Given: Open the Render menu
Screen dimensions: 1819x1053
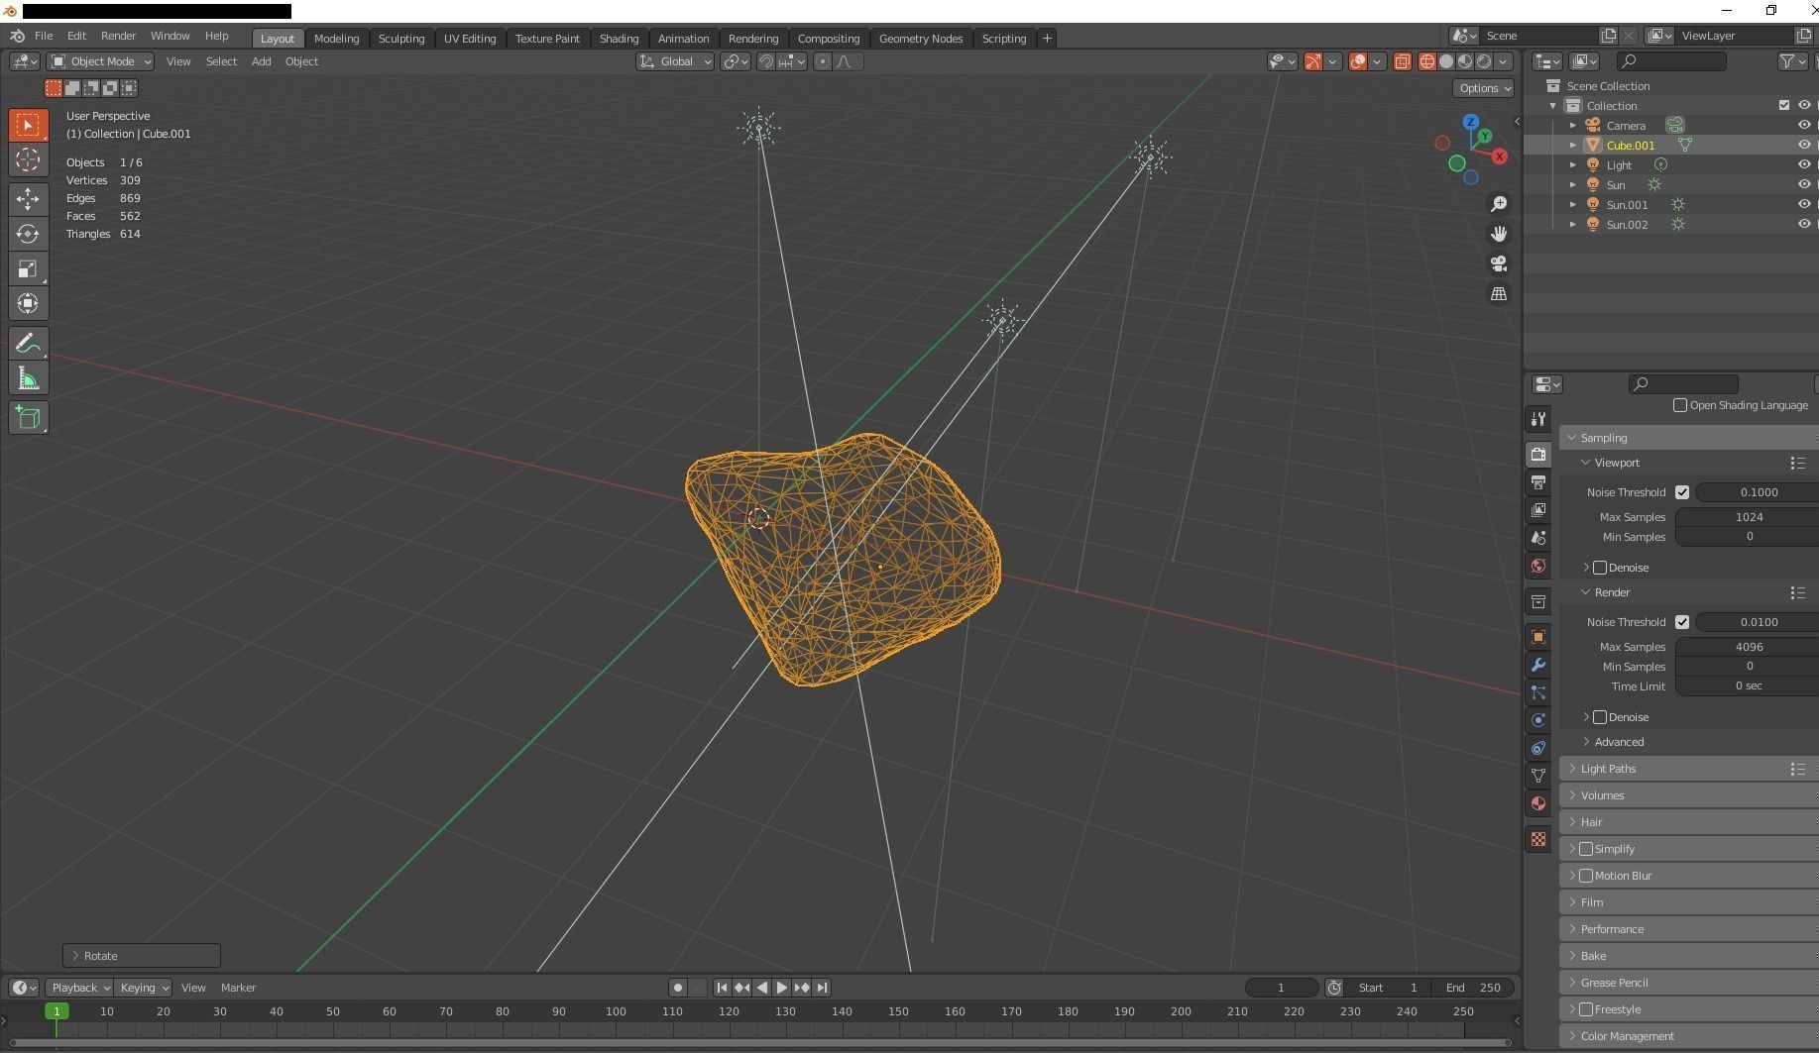Looking at the screenshot, I should 118,36.
